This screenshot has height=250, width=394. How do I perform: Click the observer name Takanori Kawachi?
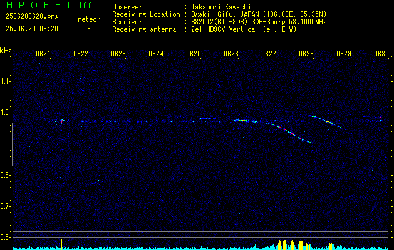click(x=221, y=7)
